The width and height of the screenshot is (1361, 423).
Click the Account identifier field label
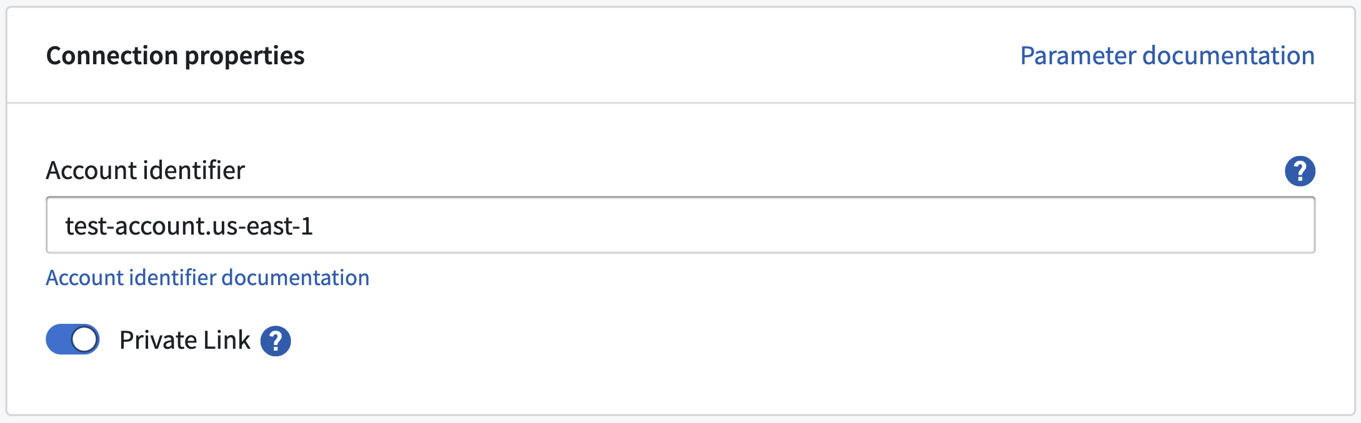146,170
